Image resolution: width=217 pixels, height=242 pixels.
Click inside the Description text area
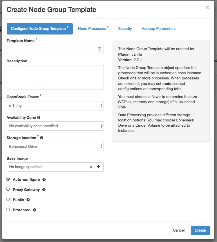(x=55, y=77)
